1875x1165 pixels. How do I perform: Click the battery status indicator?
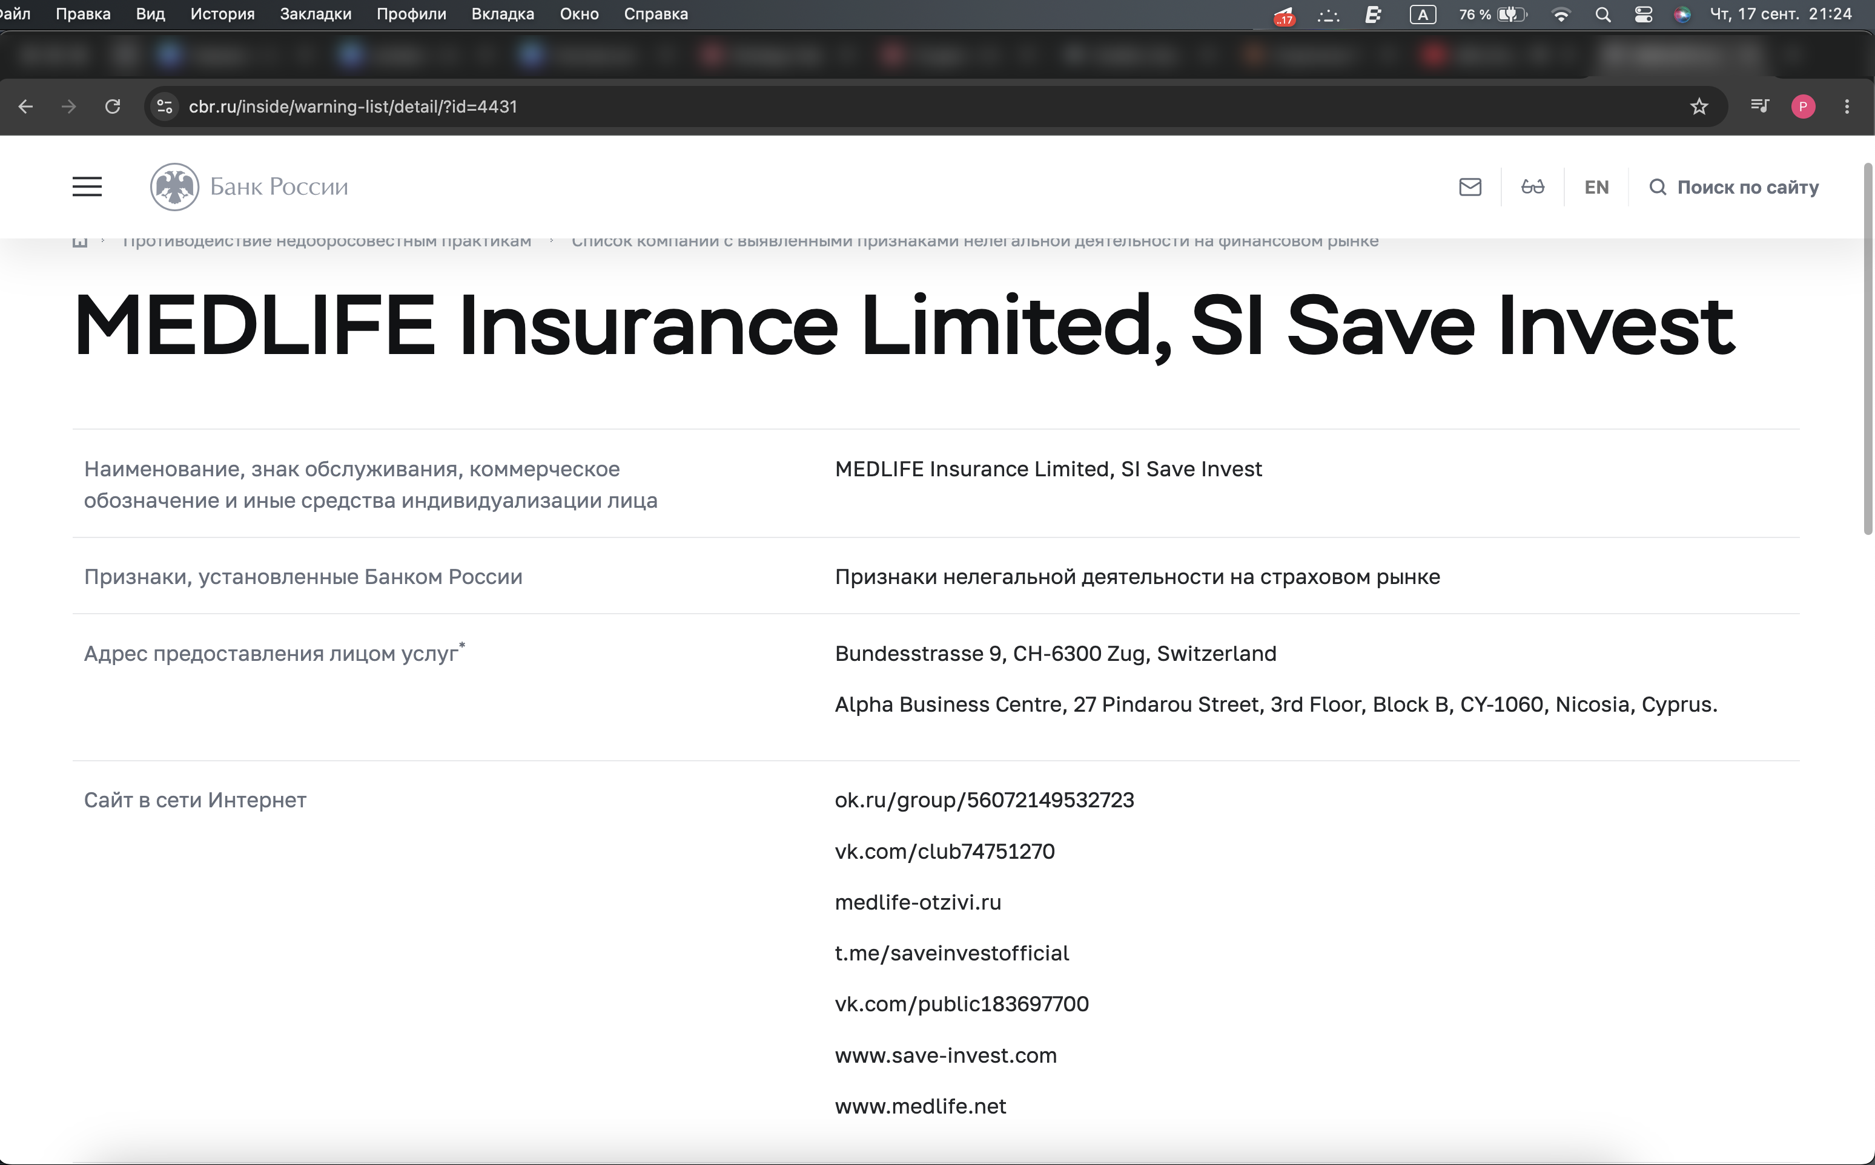tap(1493, 15)
